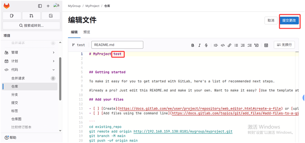Click line number 18 in editor gutter
This screenshot has height=143, width=305.
[81, 131]
